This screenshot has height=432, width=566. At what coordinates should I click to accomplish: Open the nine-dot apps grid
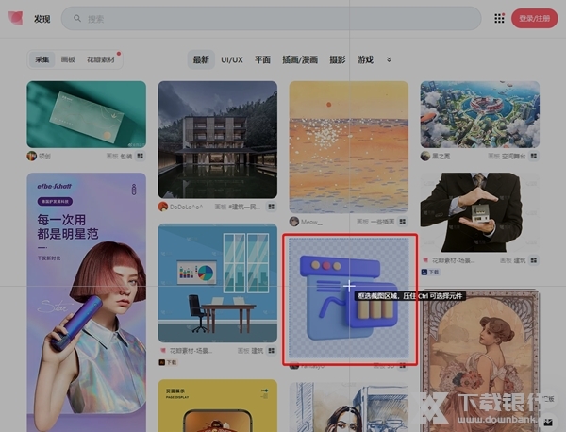point(499,18)
